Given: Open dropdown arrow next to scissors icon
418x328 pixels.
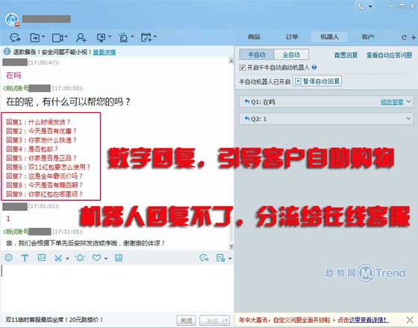Looking at the screenshot, I should pyautogui.click(x=67, y=259).
